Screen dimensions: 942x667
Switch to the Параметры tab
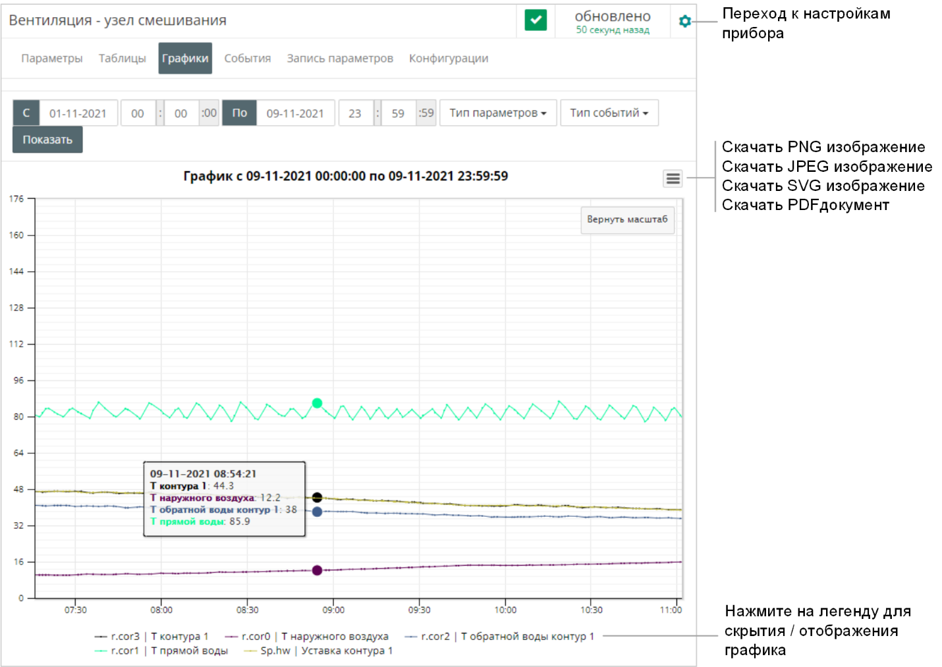pyautogui.click(x=51, y=59)
